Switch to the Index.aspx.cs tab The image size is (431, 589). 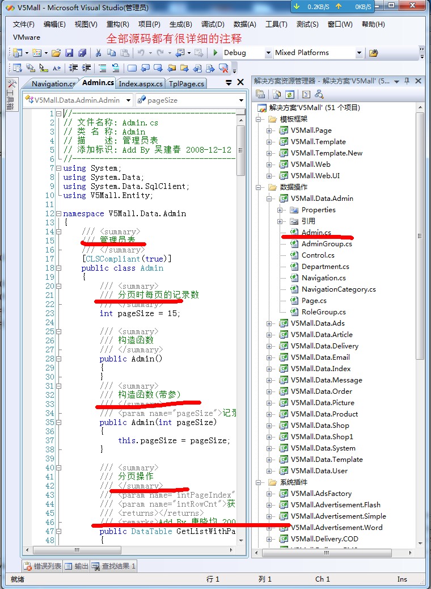click(x=141, y=84)
